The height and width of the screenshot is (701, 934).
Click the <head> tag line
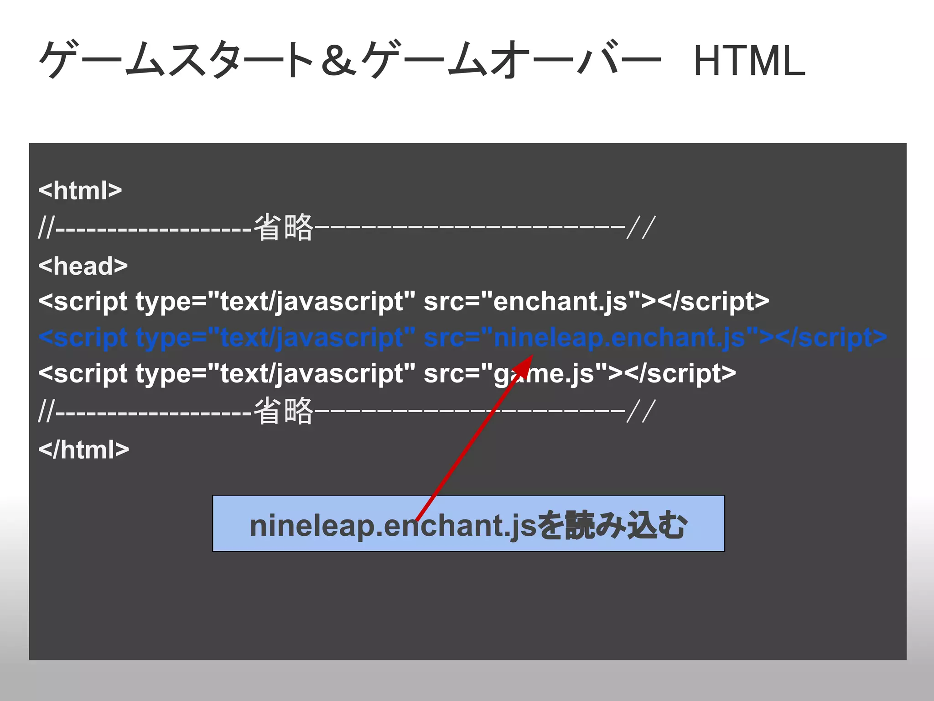pyautogui.click(x=83, y=266)
